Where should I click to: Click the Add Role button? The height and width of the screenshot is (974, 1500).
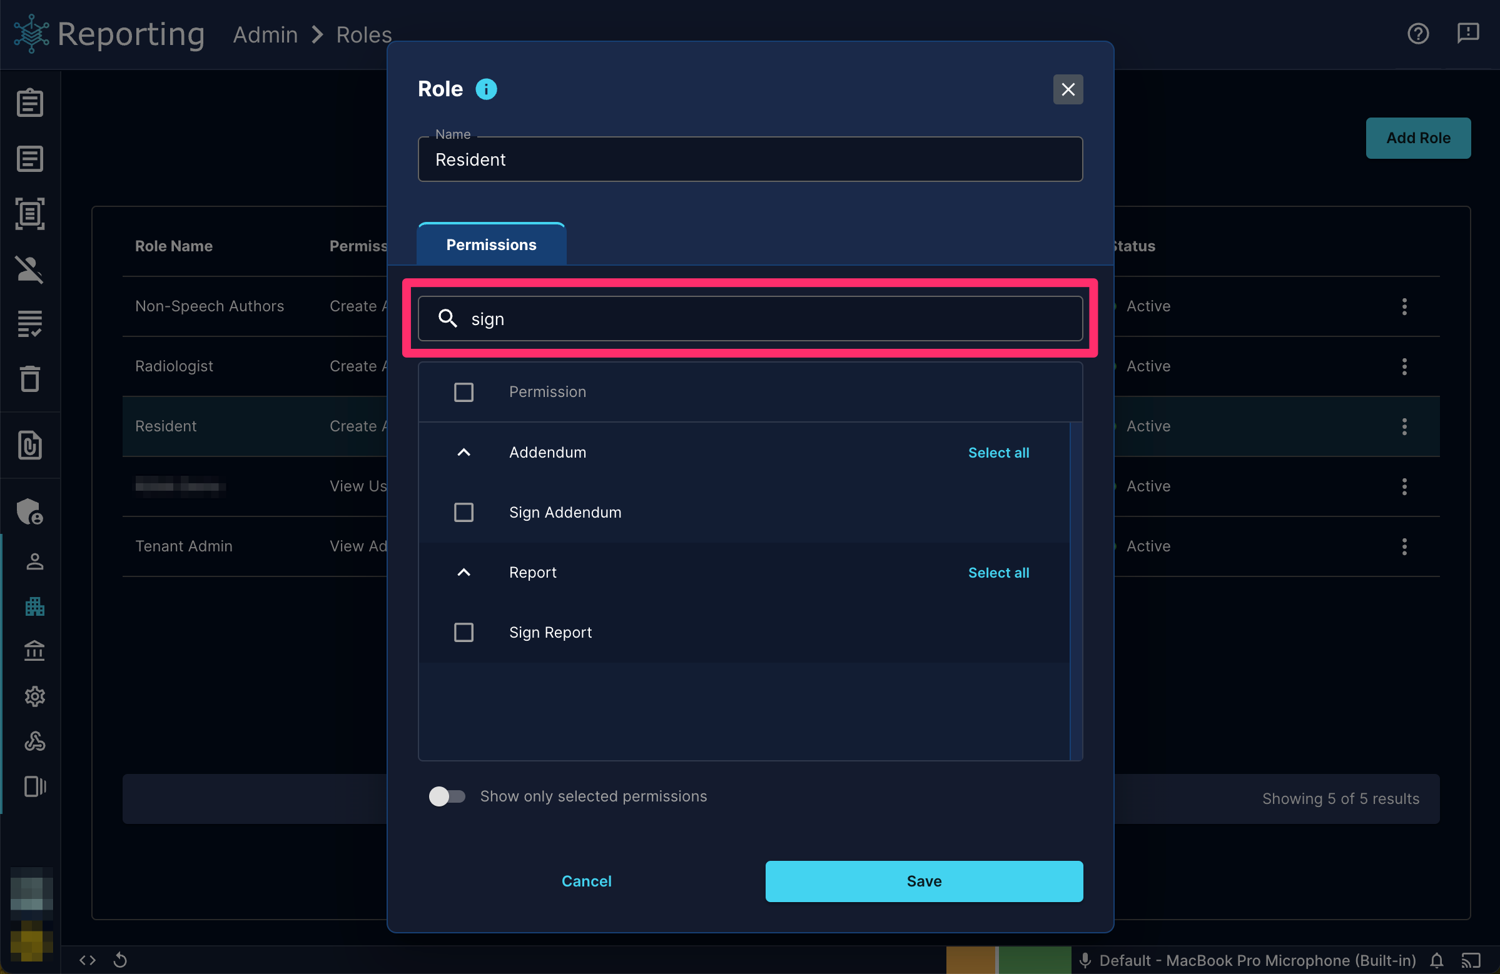(x=1418, y=138)
